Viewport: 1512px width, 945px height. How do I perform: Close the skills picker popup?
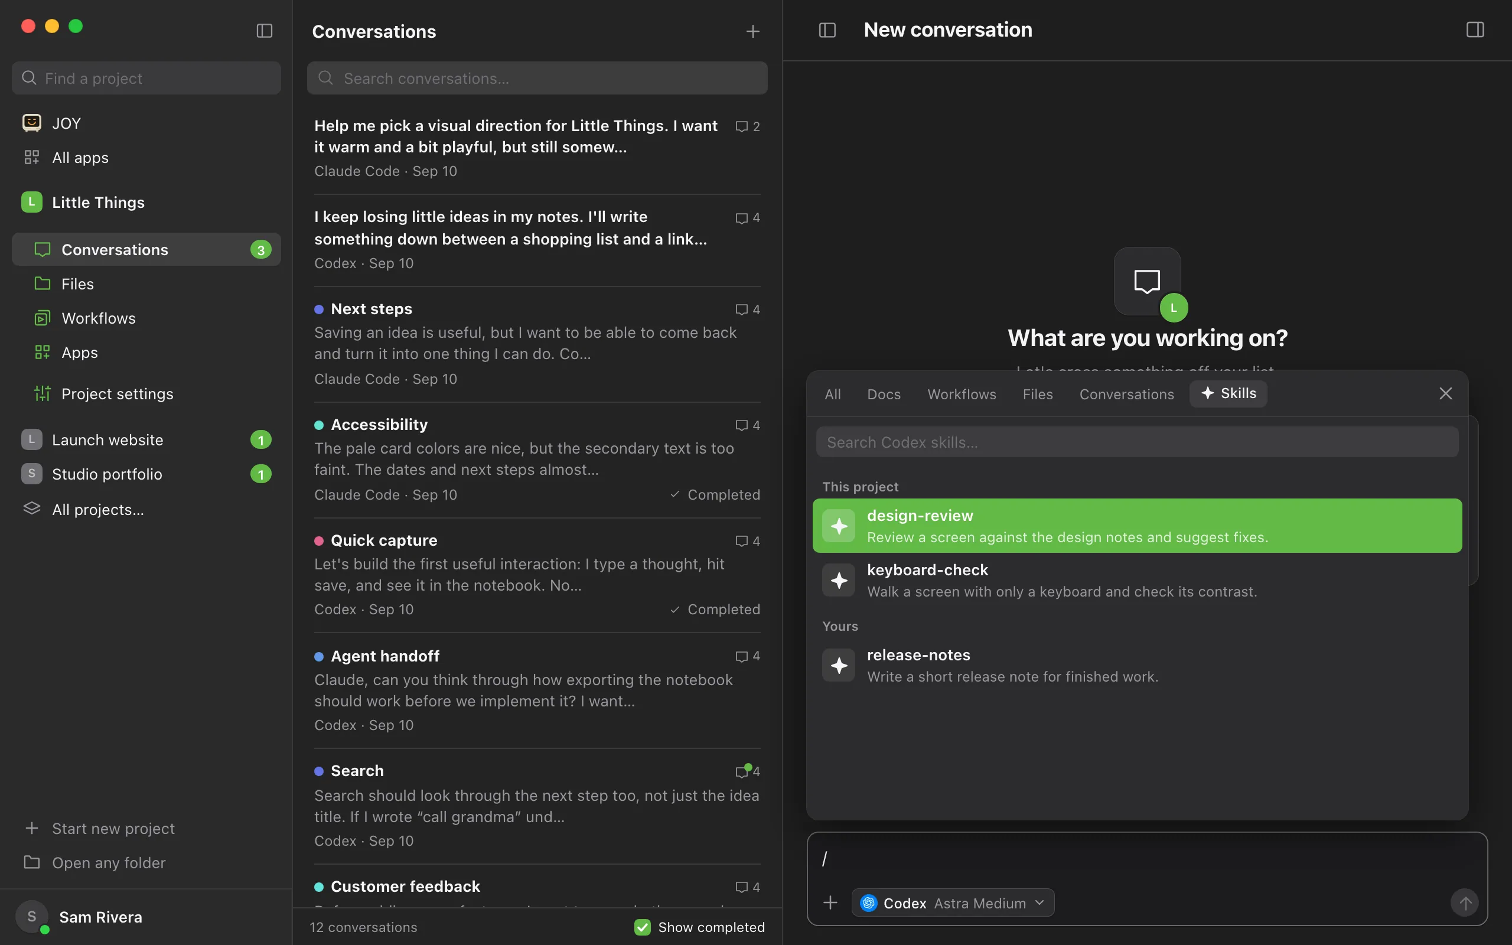(1445, 393)
